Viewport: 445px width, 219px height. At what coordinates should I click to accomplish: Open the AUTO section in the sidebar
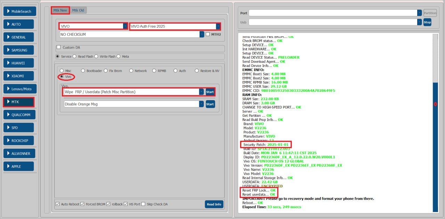pyautogui.click(x=18, y=24)
